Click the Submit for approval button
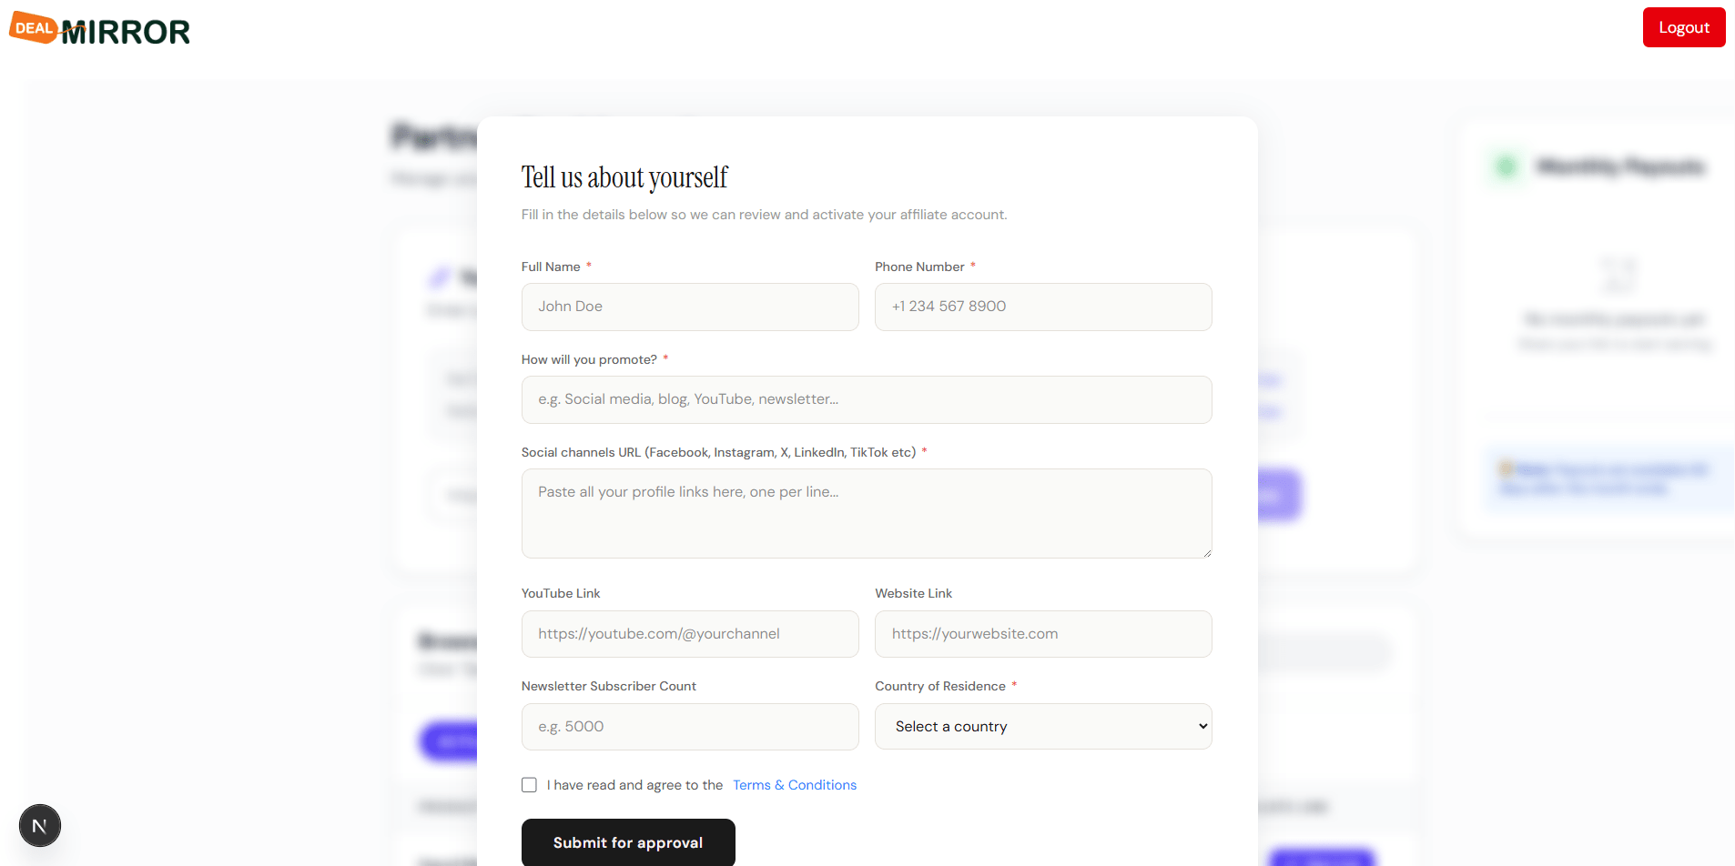Image resolution: width=1735 pixels, height=866 pixels. coord(627,842)
